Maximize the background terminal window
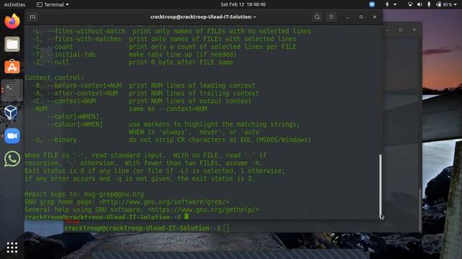This screenshot has height=259, width=462. [401, 29]
